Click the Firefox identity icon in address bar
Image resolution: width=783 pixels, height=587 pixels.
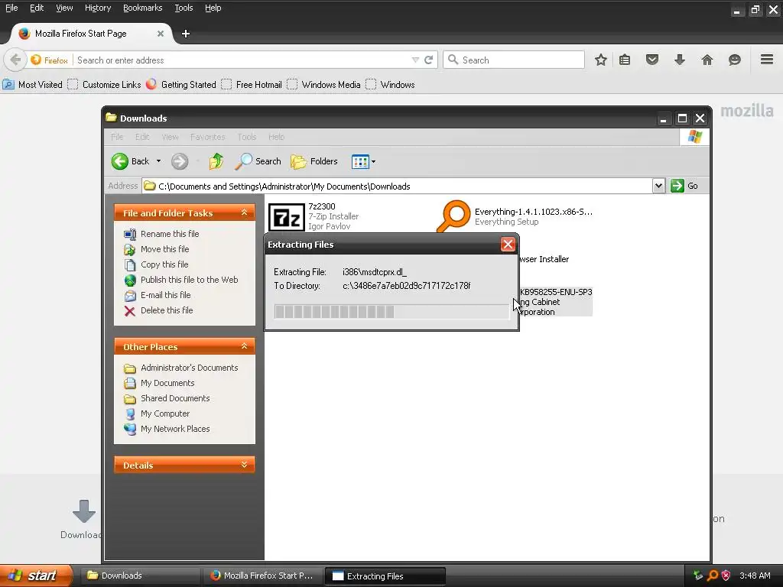coord(49,60)
